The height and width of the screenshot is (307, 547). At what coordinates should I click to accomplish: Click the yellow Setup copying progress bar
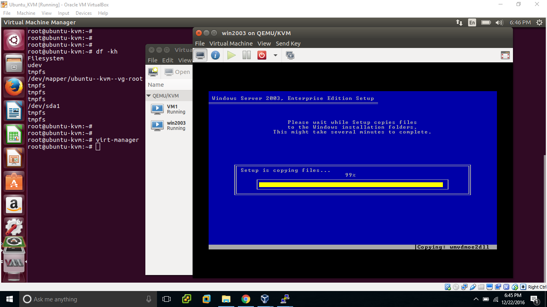[352, 184]
